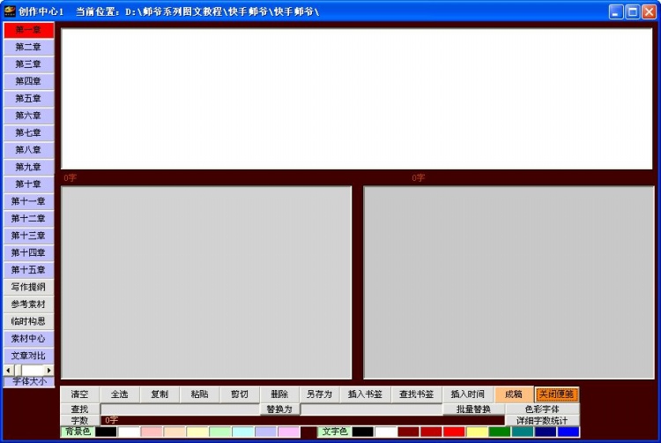This screenshot has height=443, width=661.
Task: Insert the current time with 插入时间
Action: coord(468,394)
